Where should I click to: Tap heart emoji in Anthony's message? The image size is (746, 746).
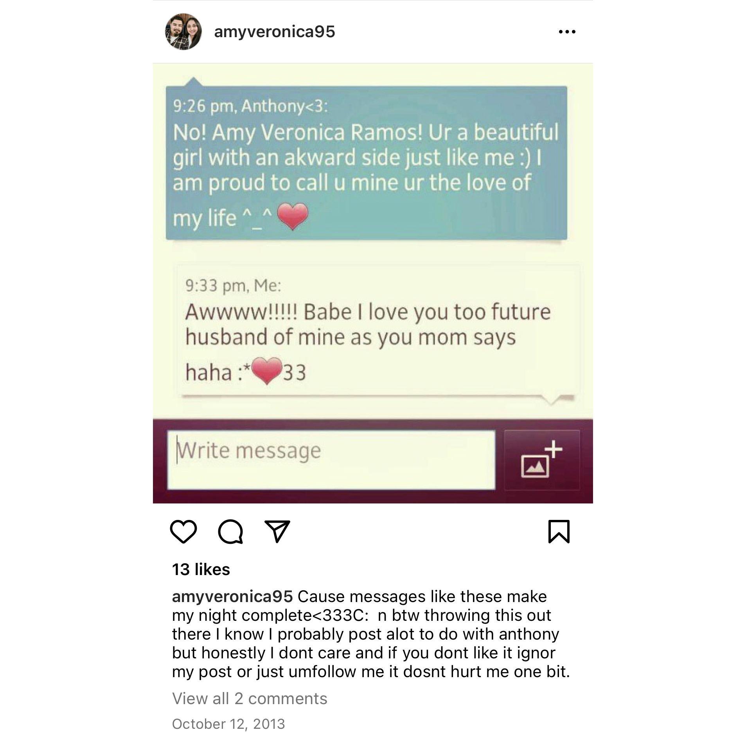(293, 216)
